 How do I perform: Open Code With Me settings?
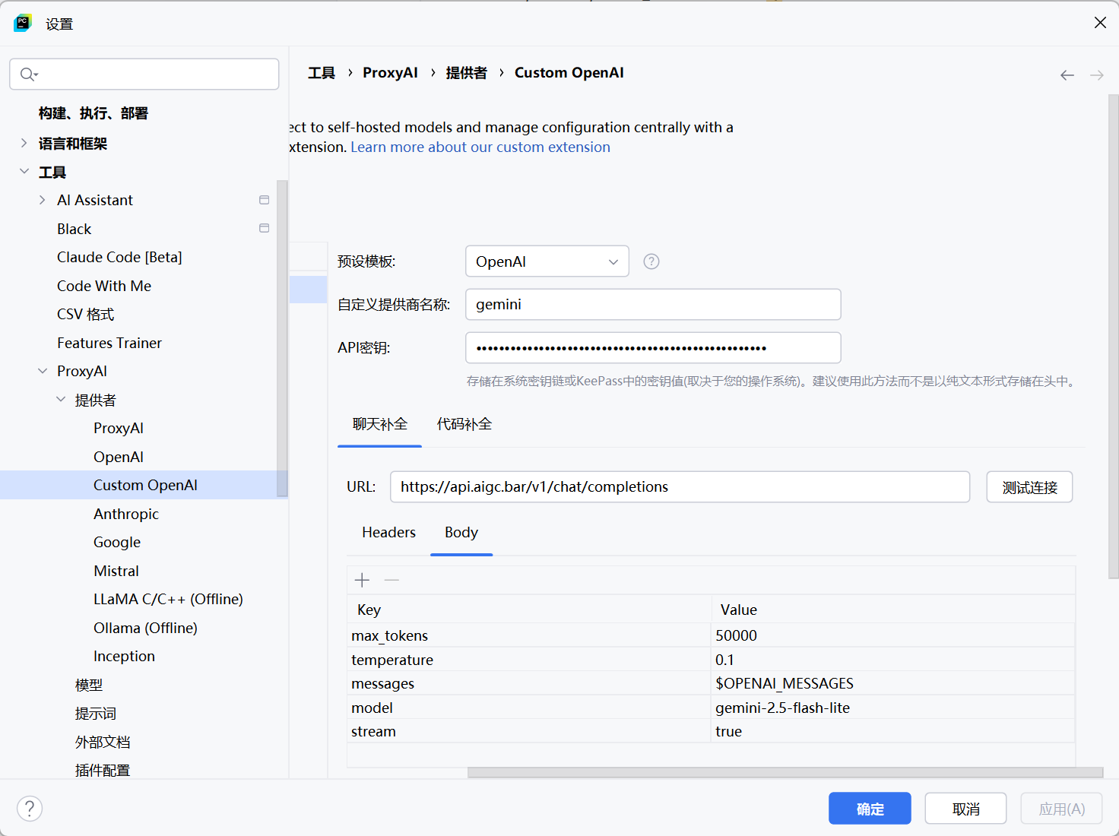pos(104,286)
